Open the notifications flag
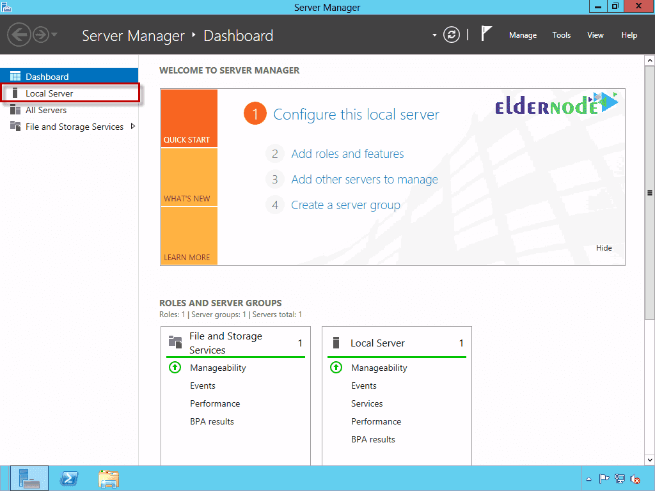Screen dimensions: 655x491 pos(486,34)
